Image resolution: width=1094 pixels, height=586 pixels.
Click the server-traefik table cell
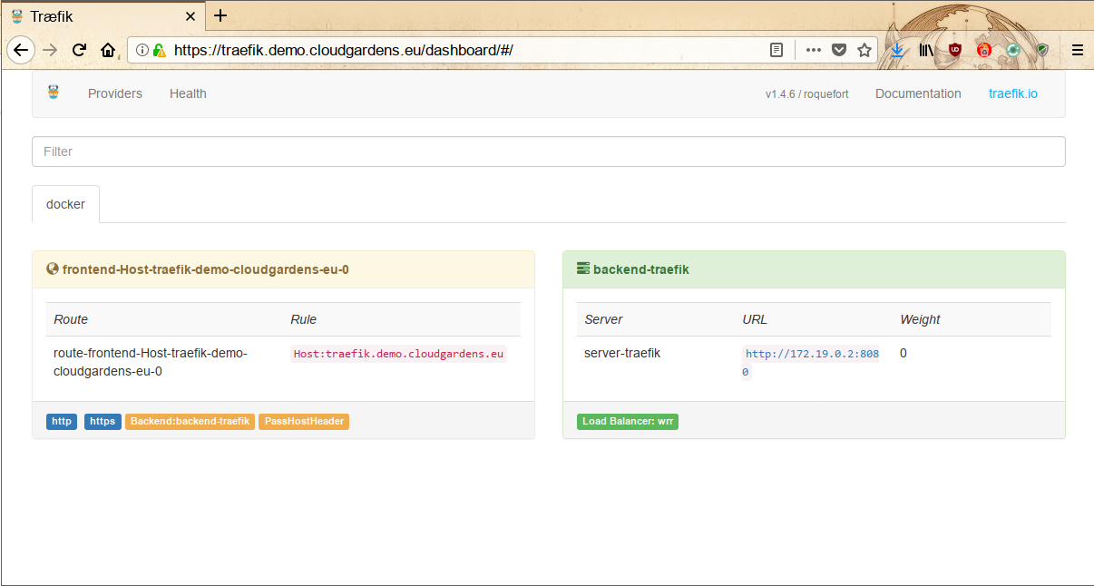pos(622,353)
